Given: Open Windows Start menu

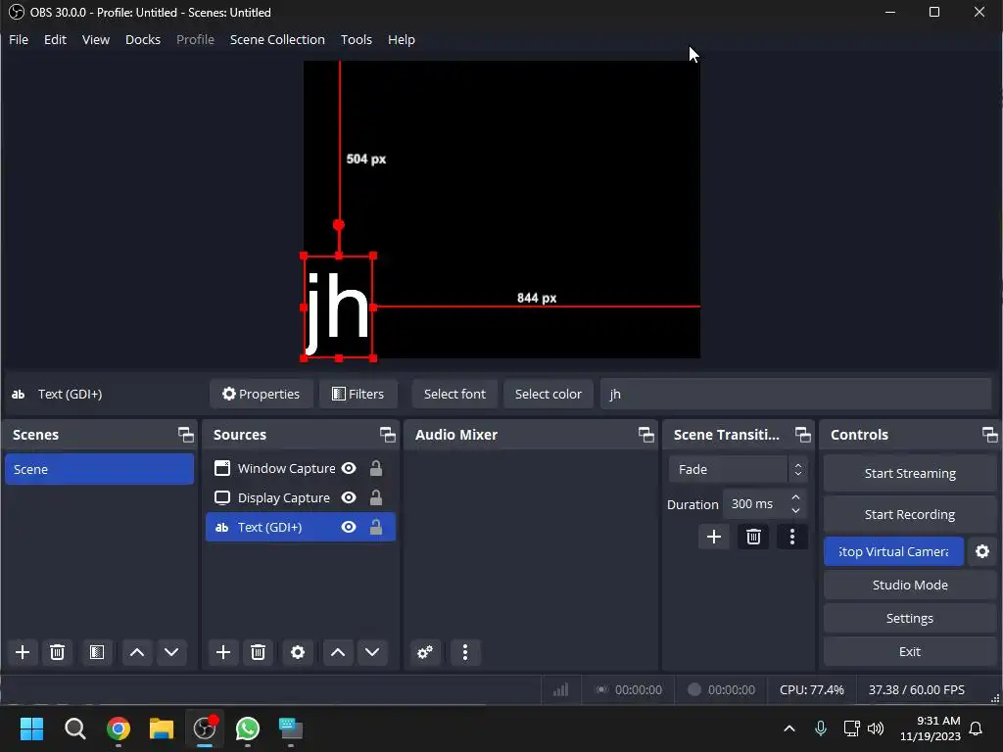Looking at the screenshot, I should (x=32, y=728).
